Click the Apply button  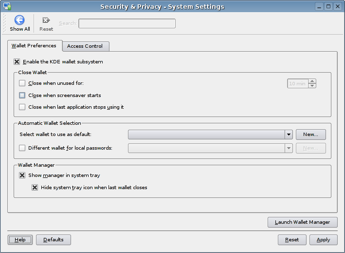[x=323, y=240]
